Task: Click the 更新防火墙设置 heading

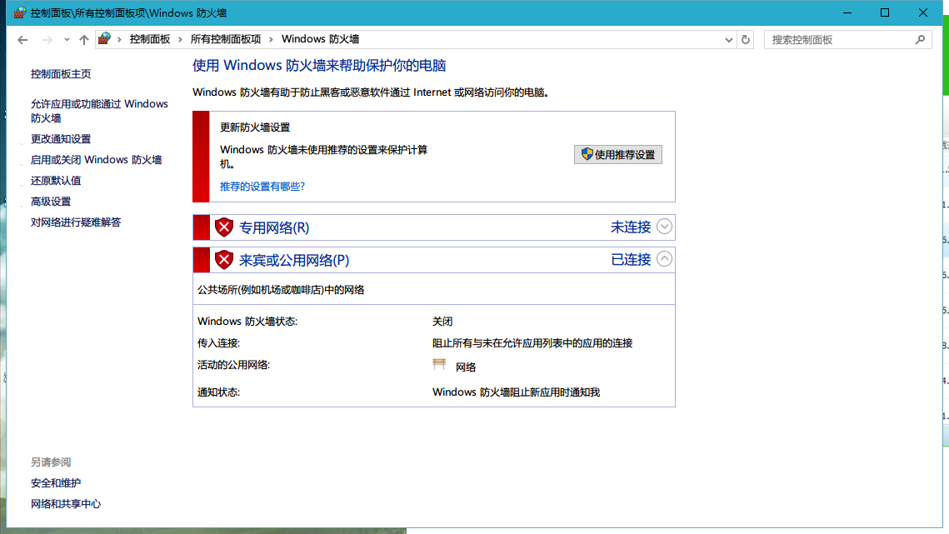Action: tap(255, 127)
